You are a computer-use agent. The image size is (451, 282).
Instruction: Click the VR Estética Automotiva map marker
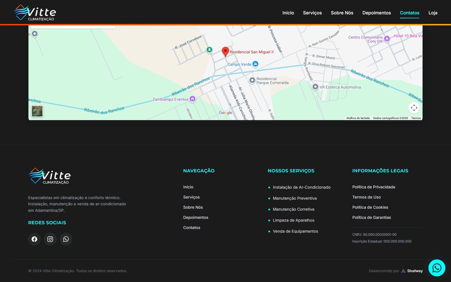315,87
